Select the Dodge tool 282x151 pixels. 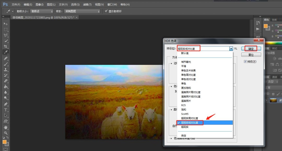click(x=5, y=98)
